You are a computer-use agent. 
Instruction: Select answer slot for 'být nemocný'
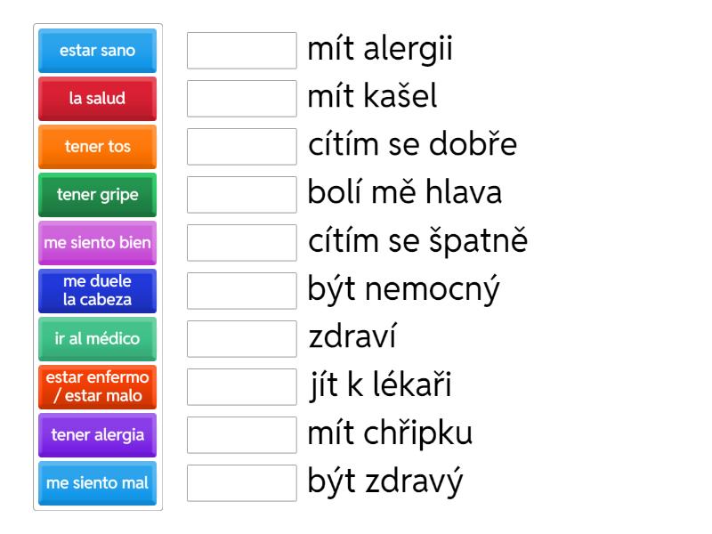242,291
